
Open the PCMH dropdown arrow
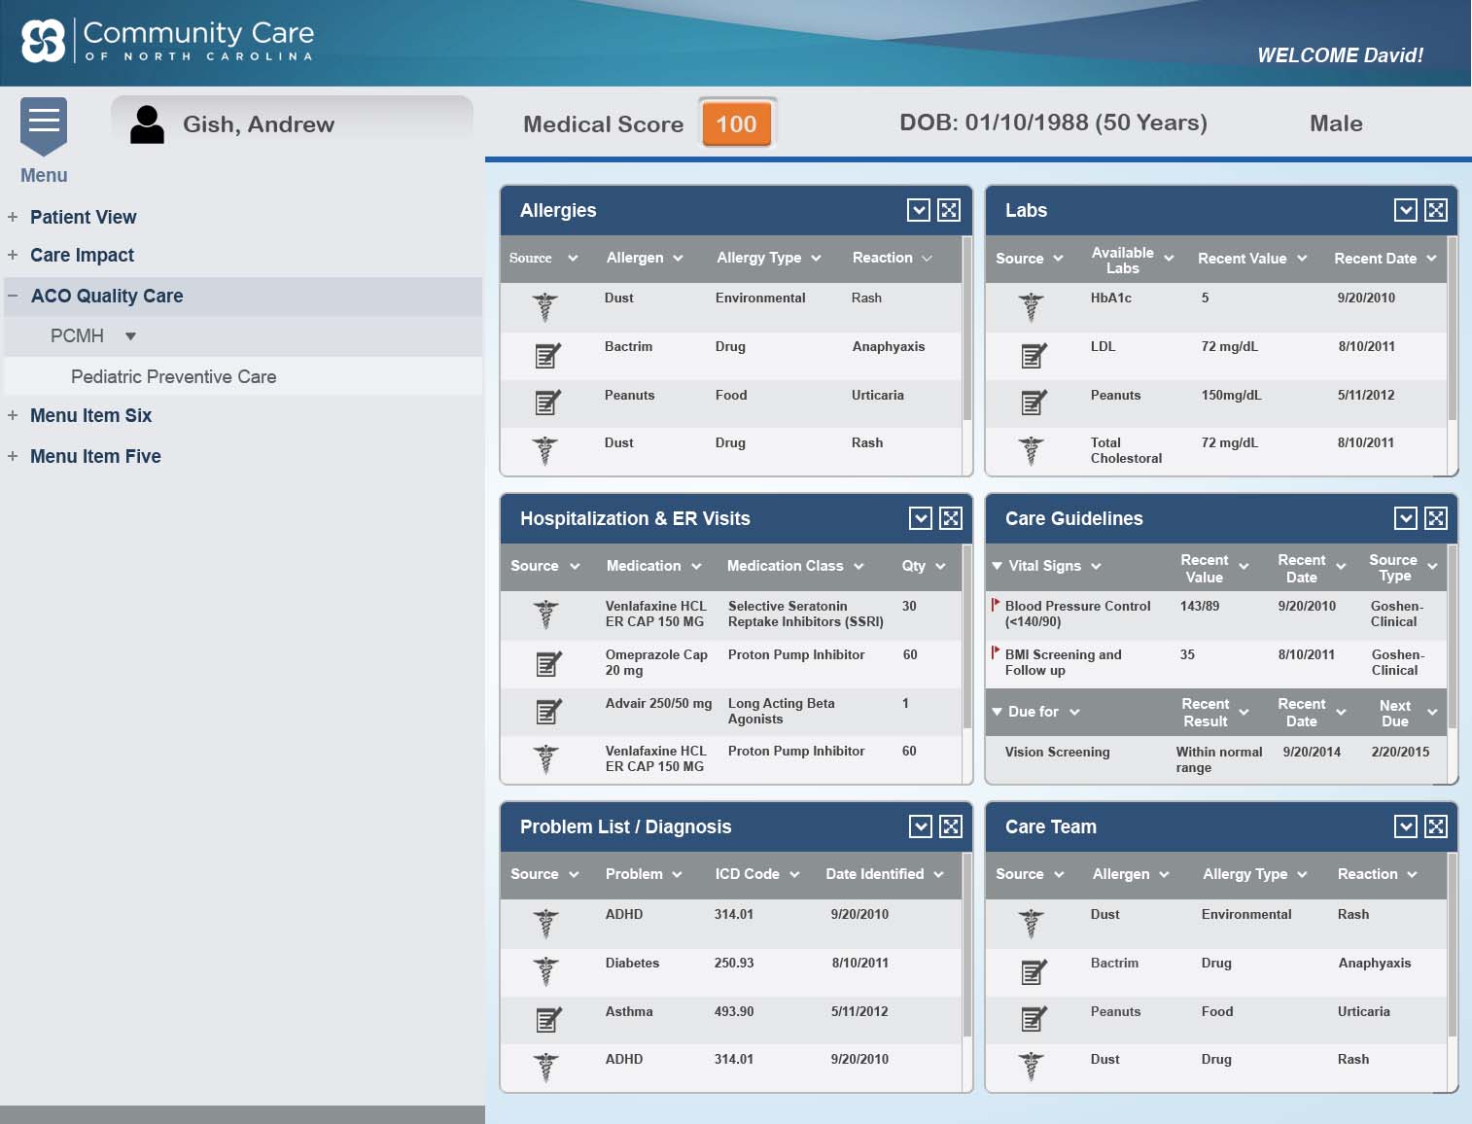tap(130, 336)
